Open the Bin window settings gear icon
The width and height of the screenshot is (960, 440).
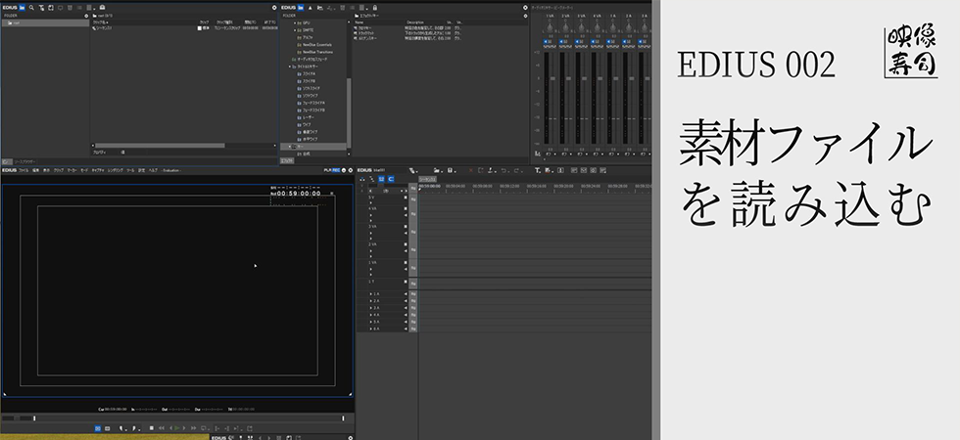pyautogui.click(x=274, y=8)
